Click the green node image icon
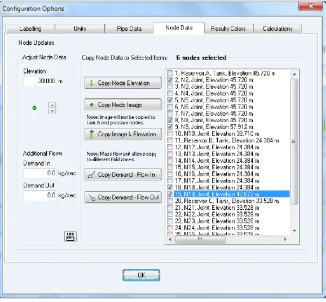 coord(34,108)
